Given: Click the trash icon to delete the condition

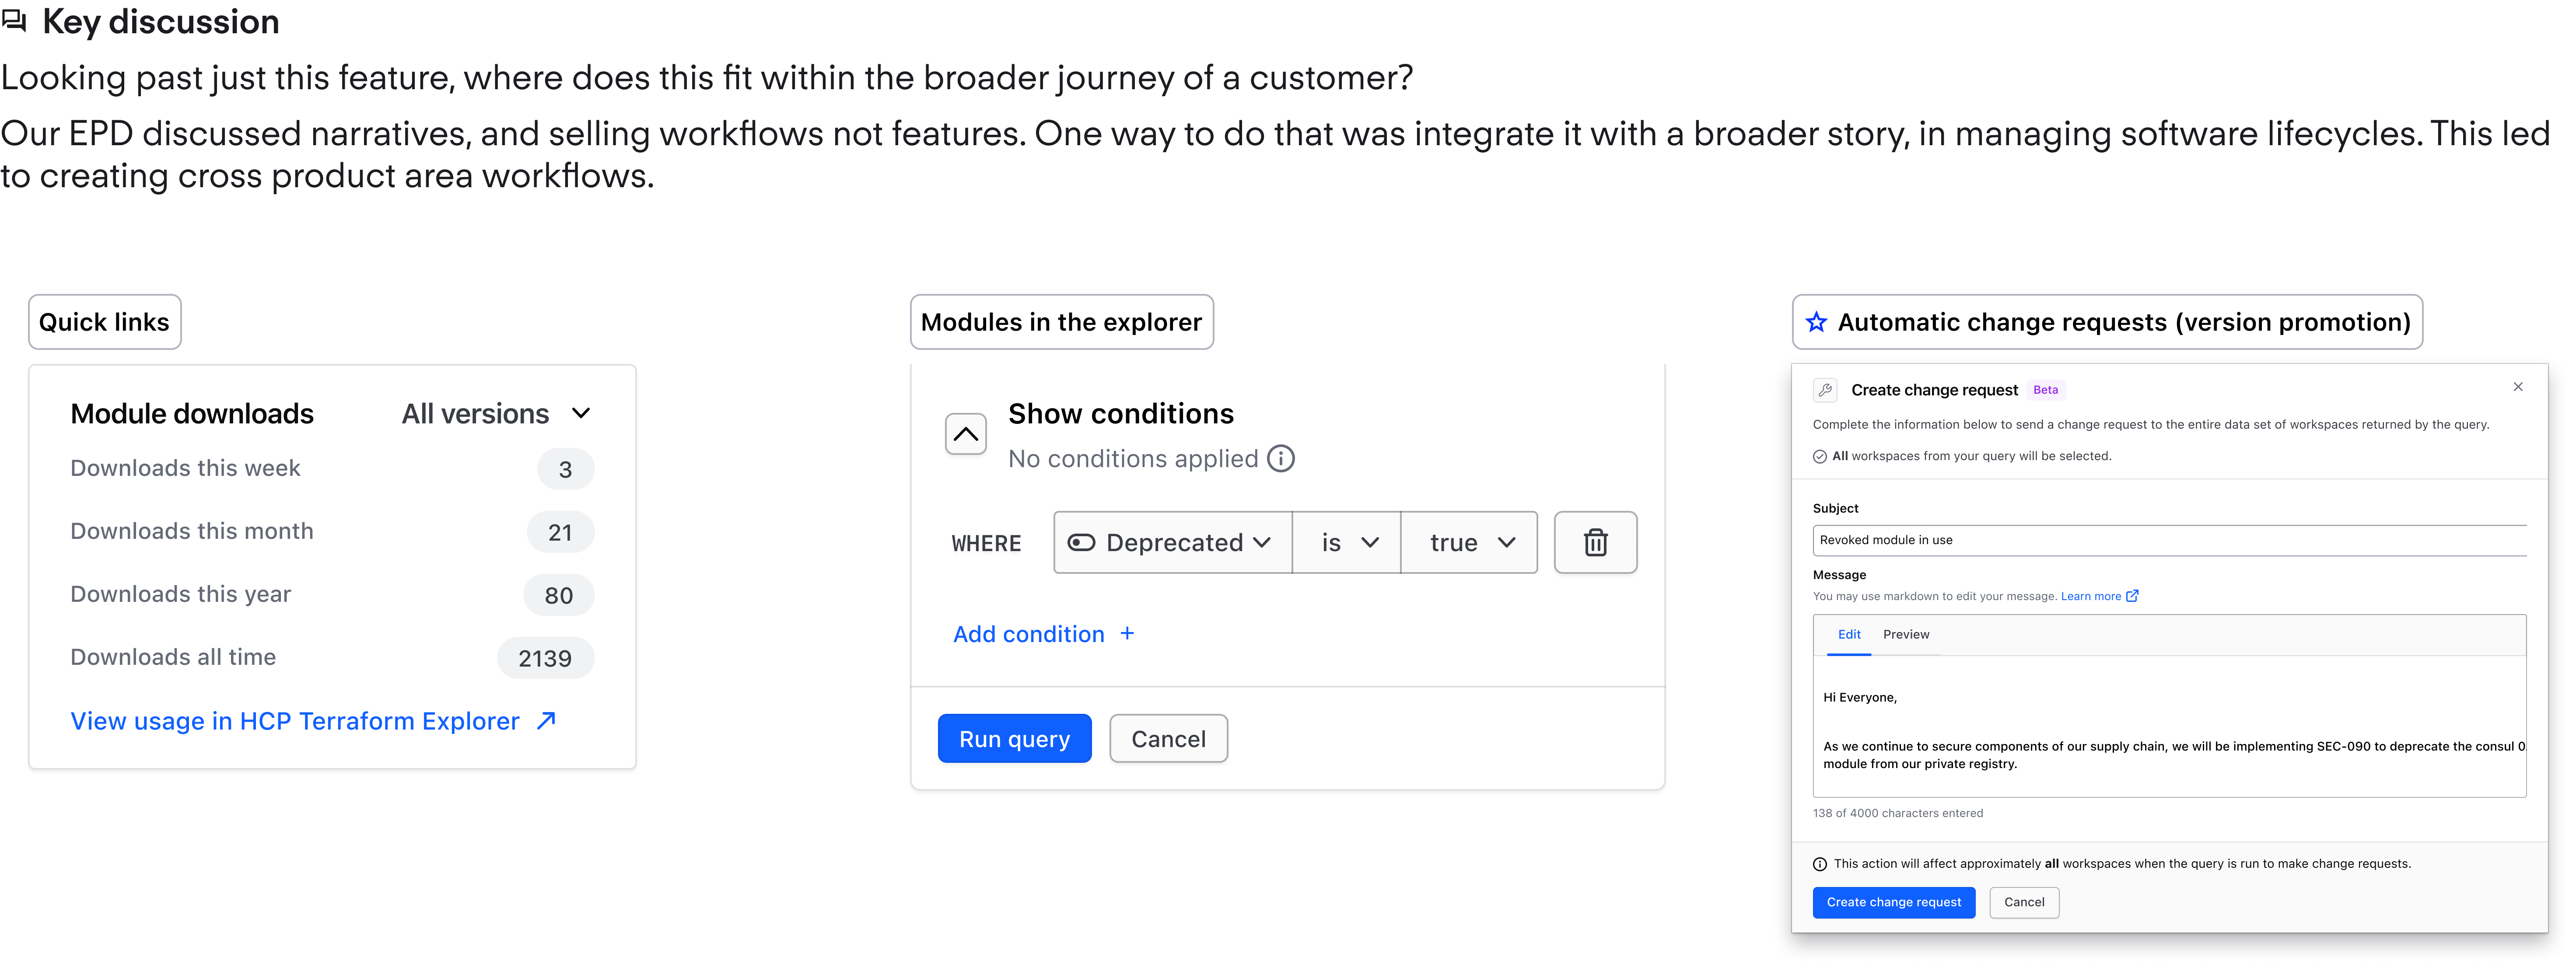Looking at the screenshot, I should [1595, 542].
